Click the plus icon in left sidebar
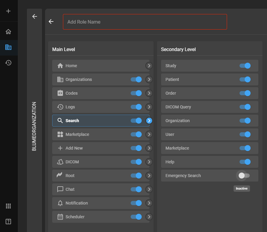The width and height of the screenshot is (267, 232). (x=8, y=11)
